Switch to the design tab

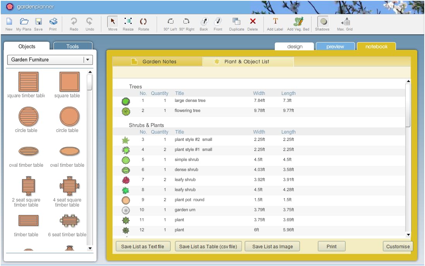pyautogui.click(x=295, y=47)
